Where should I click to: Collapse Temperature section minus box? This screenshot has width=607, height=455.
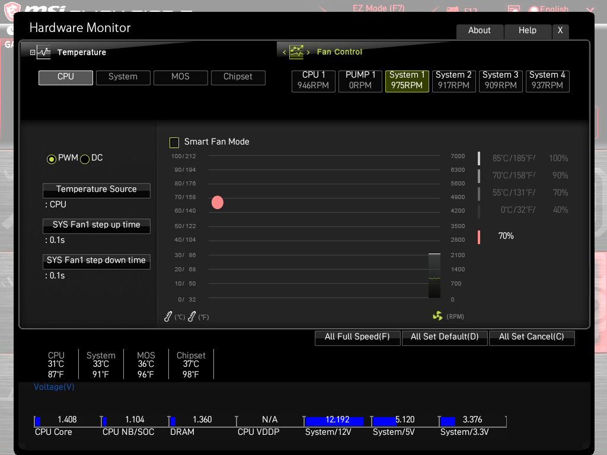click(x=33, y=52)
